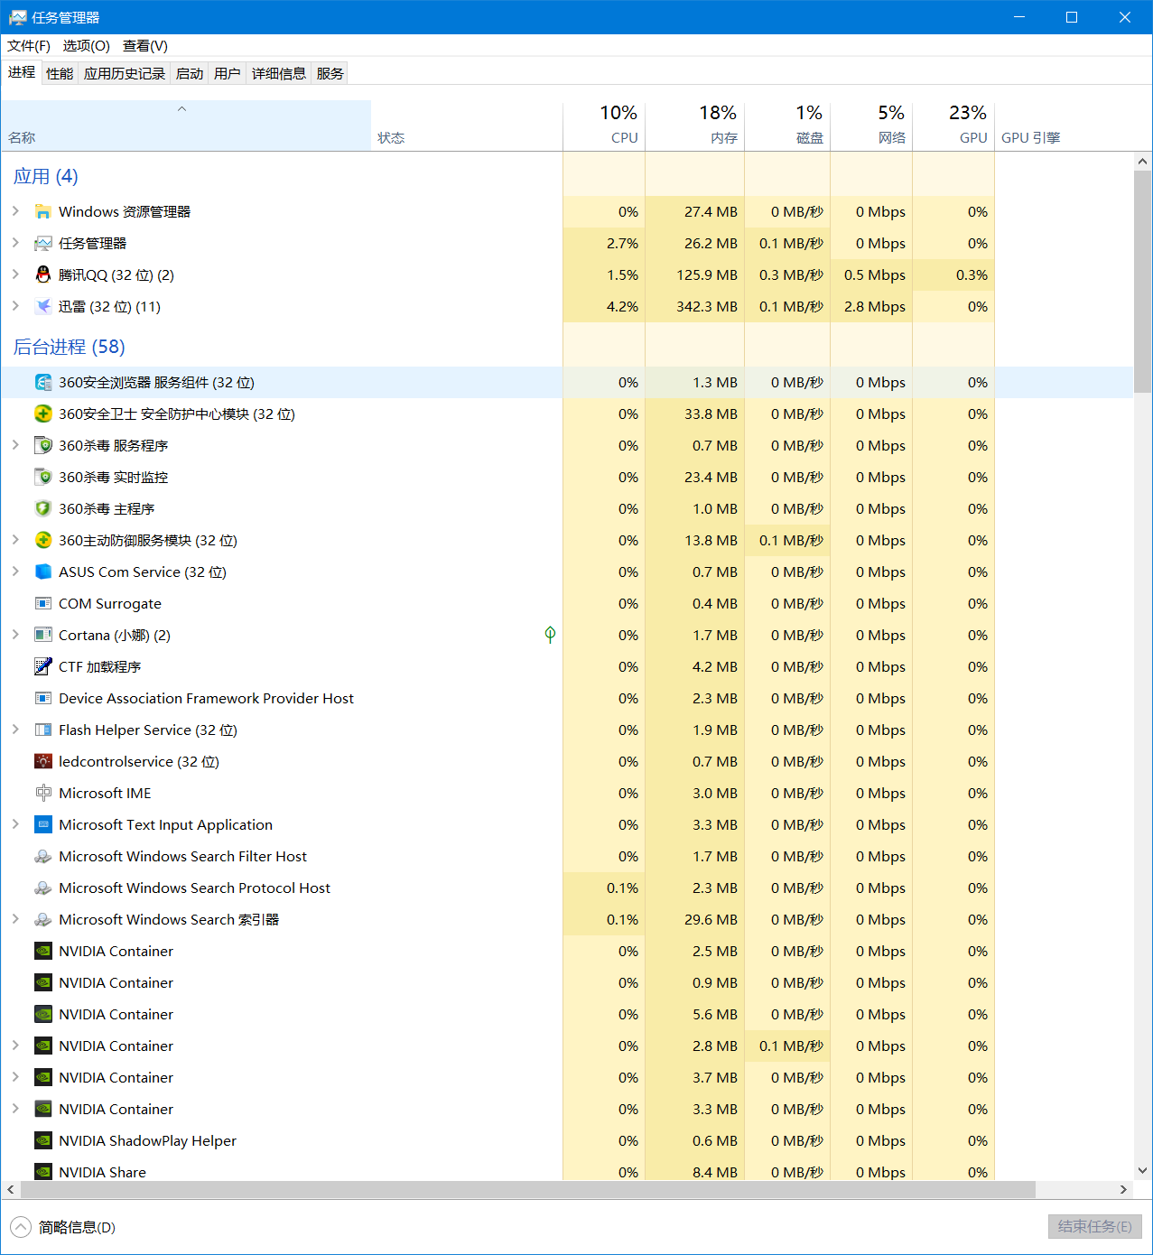Click the Flash Helper Service icon
The height and width of the screenshot is (1255, 1153).
point(42,730)
